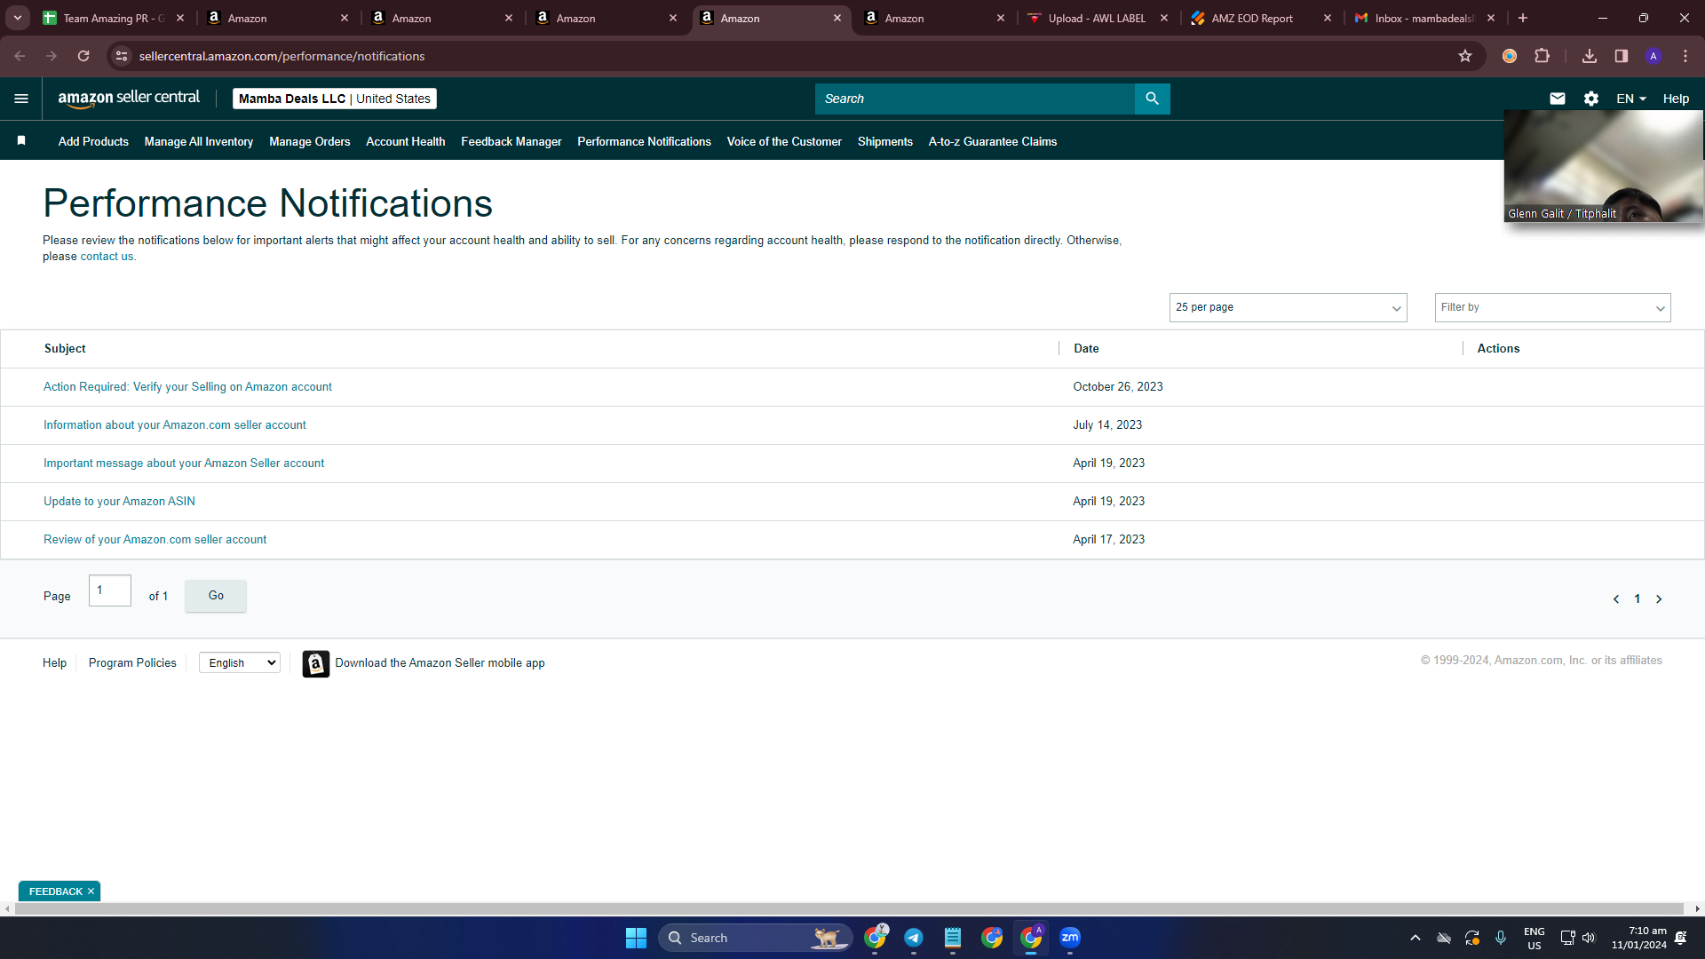Click Download the Amazon Seller mobile app

[440, 663]
